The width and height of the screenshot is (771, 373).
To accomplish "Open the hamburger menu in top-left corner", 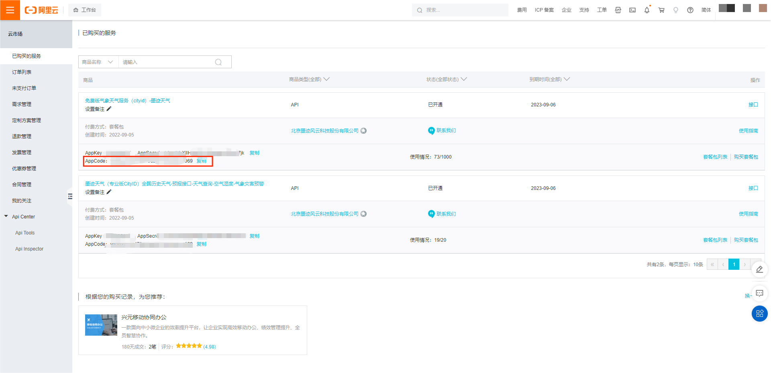I will click(x=10, y=10).
